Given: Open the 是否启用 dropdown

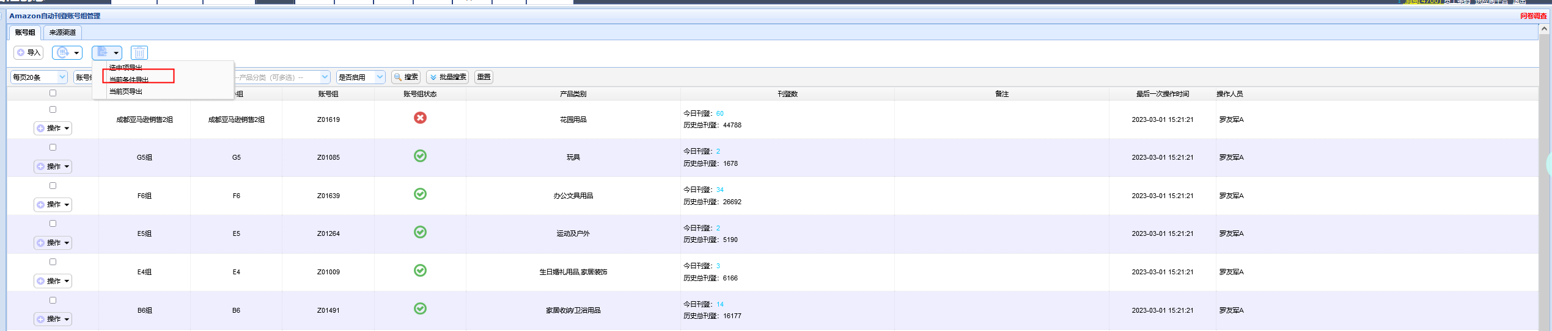Looking at the screenshot, I should (361, 77).
